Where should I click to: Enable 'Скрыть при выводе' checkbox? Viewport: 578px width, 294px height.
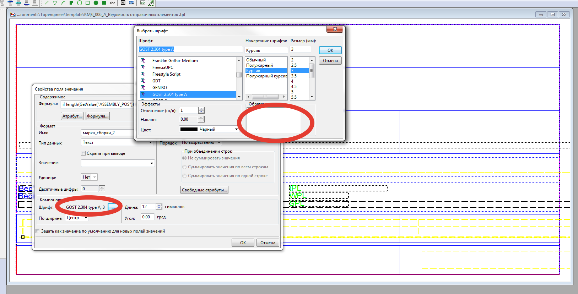[83, 153]
